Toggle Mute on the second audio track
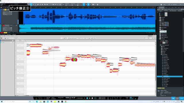The width and height of the screenshot is (184, 103). [3, 25]
